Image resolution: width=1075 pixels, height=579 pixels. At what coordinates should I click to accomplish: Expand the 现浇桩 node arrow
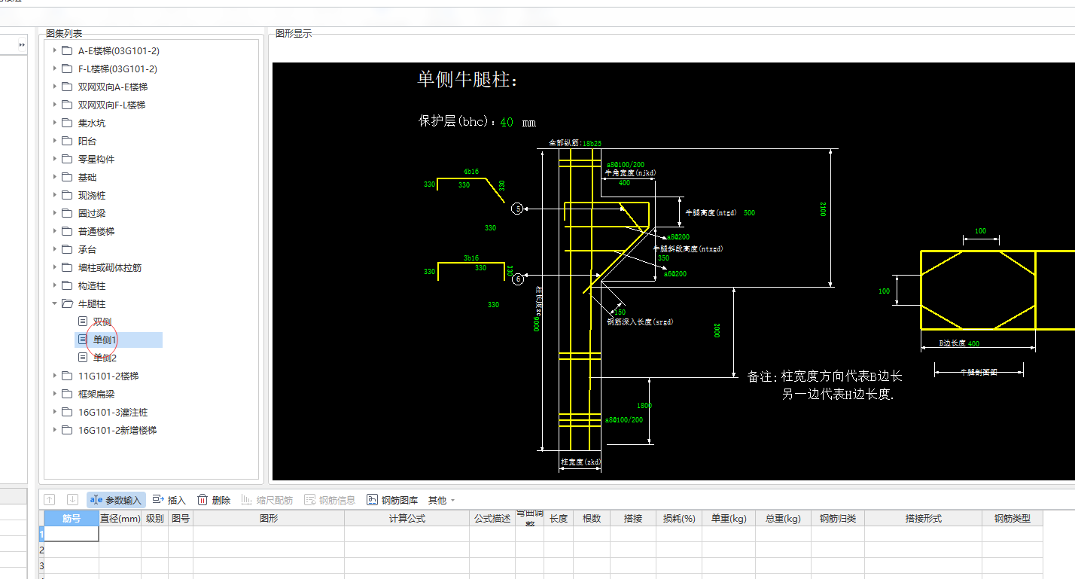[x=54, y=195]
